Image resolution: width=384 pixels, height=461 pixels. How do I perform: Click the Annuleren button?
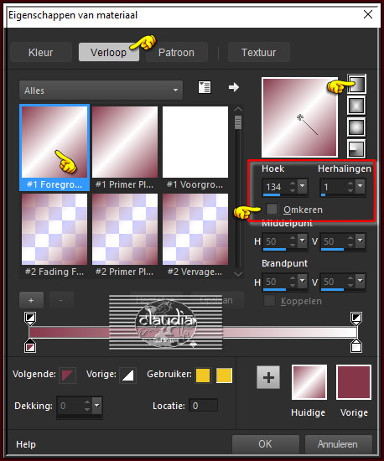point(338,444)
